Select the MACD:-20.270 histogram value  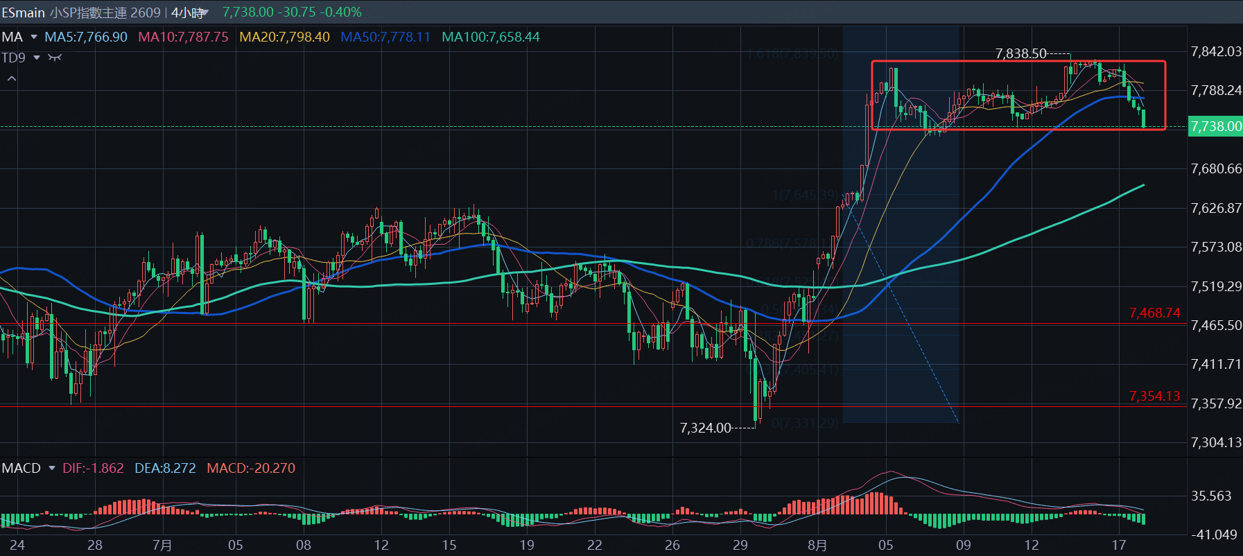251,469
